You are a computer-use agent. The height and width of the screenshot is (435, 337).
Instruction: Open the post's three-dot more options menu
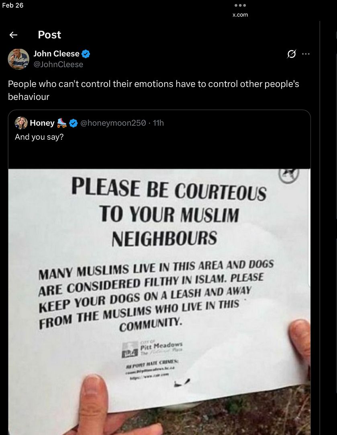[306, 54]
